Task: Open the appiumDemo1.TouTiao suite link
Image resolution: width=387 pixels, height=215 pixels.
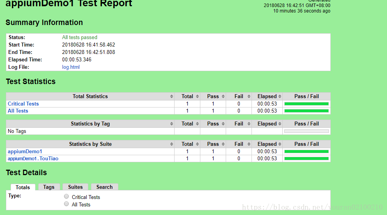Action: [x=33, y=159]
